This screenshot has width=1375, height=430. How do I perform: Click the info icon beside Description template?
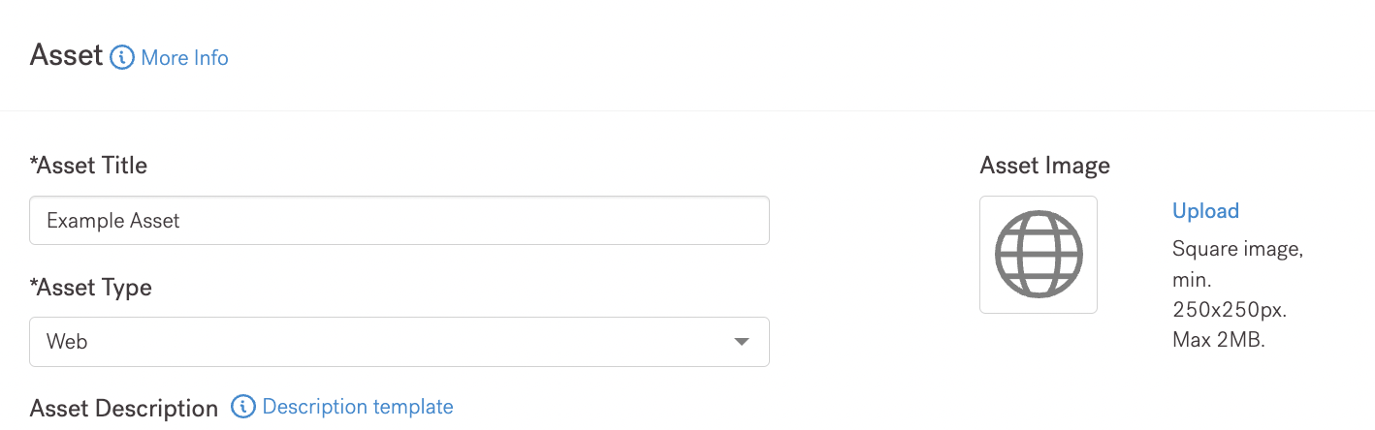(x=242, y=407)
